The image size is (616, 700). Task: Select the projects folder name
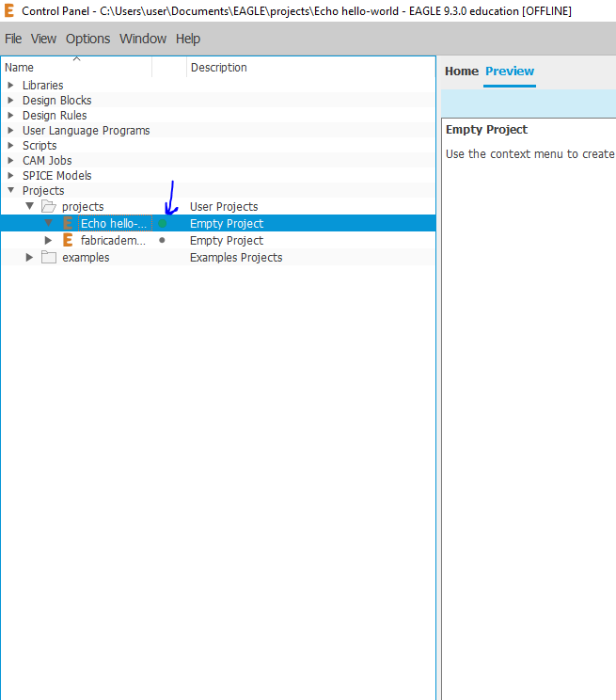83,207
